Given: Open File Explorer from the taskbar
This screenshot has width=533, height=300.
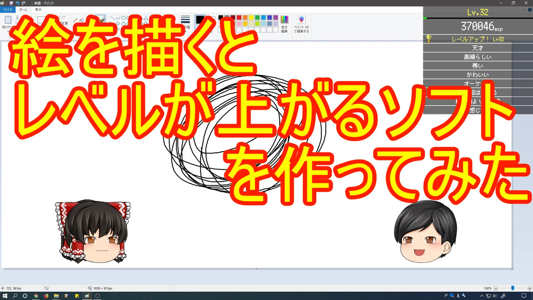Looking at the screenshot, I should [56, 296].
